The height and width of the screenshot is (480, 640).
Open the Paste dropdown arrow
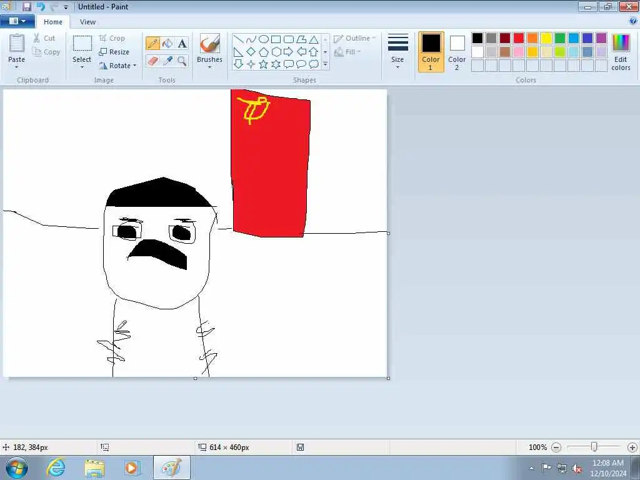(17, 67)
